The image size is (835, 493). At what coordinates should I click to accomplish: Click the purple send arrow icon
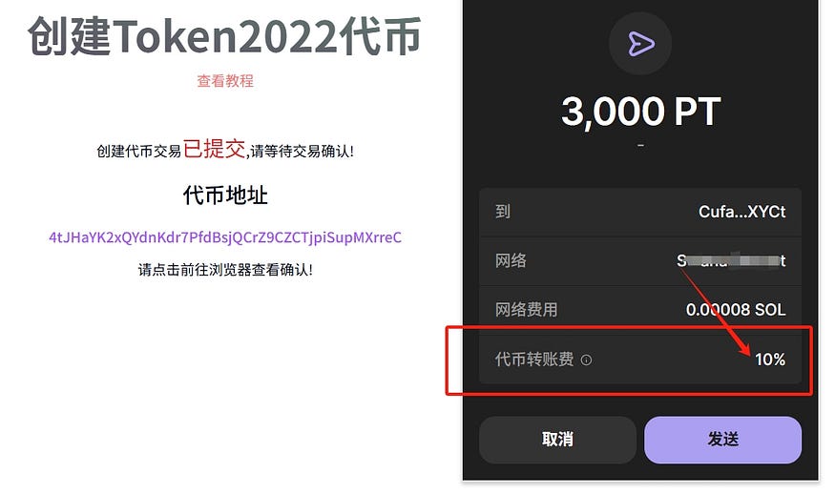[640, 44]
